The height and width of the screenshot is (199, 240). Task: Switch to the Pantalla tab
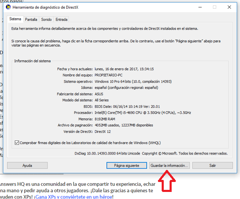click(31, 20)
